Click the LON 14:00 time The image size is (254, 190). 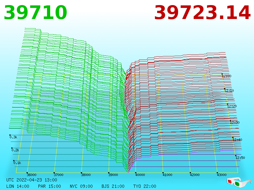coord(18,186)
